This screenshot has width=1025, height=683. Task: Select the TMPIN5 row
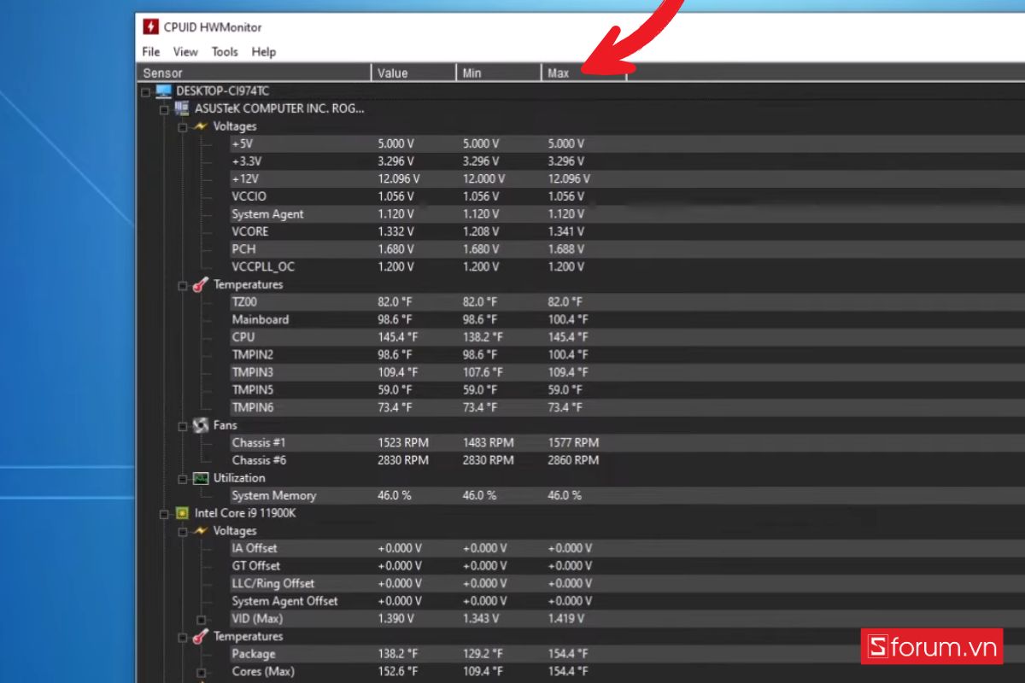628,389
